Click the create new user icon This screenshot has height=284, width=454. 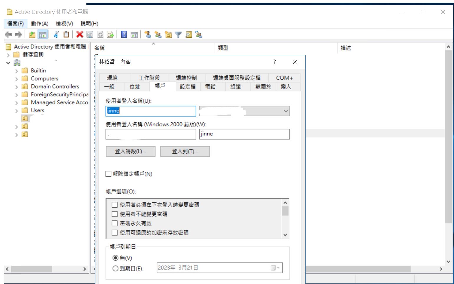pos(148,35)
